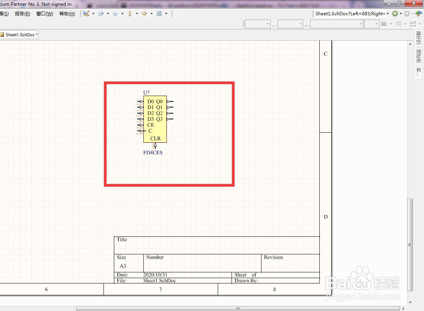Click the power ground symbol icon

(x=115, y=13)
